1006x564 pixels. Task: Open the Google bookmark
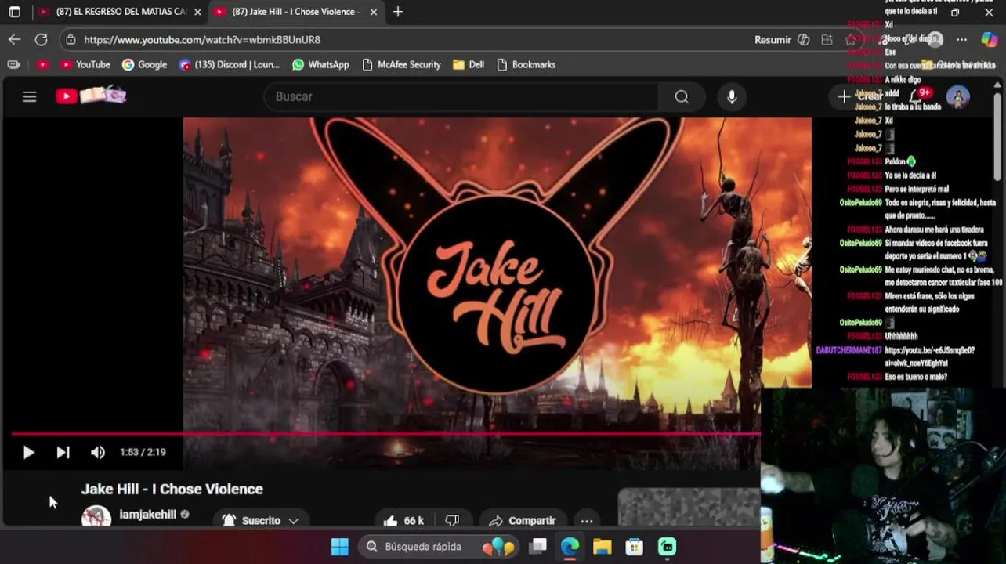144,64
